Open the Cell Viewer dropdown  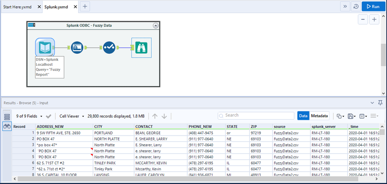click(x=72, y=116)
